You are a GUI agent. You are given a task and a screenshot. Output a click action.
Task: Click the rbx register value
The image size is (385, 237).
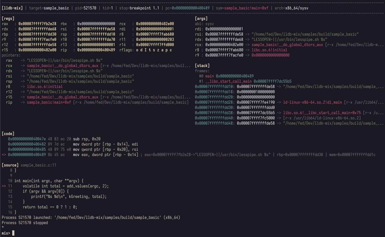tap(96, 24)
